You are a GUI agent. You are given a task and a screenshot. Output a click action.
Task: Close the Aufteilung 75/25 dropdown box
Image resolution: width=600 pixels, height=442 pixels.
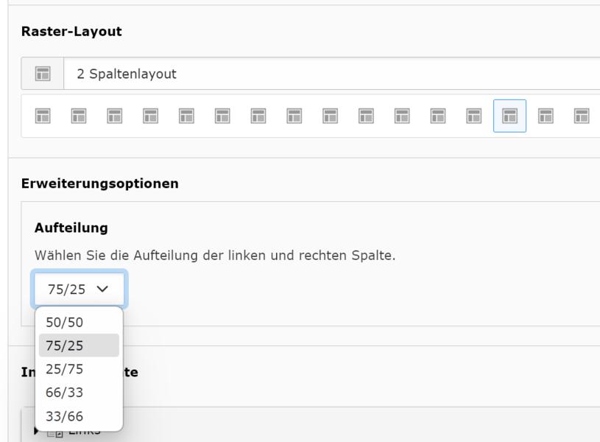coord(79,290)
